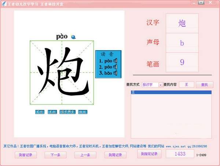Click the 查找 search button
The height and width of the screenshot is (166, 220).
(x=205, y=85)
